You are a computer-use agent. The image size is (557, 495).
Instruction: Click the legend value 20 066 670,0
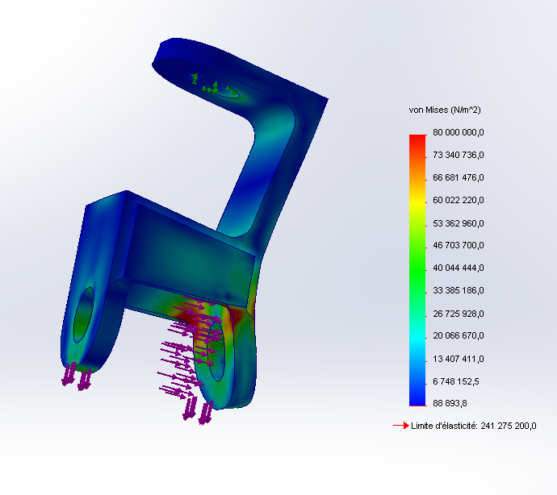click(x=459, y=335)
